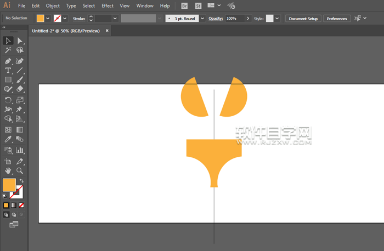Image resolution: width=384 pixels, height=251 pixels.
Task: Expand the Style dropdown arrow
Action: [277, 18]
